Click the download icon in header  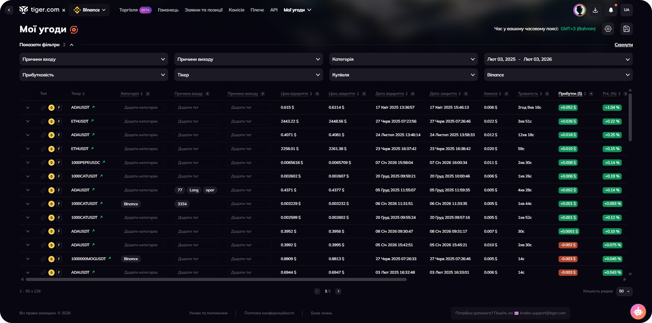click(x=595, y=10)
